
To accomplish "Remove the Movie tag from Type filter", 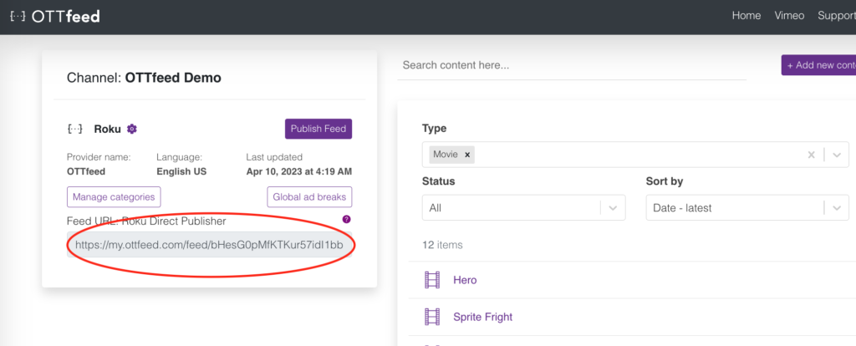I will [x=467, y=155].
